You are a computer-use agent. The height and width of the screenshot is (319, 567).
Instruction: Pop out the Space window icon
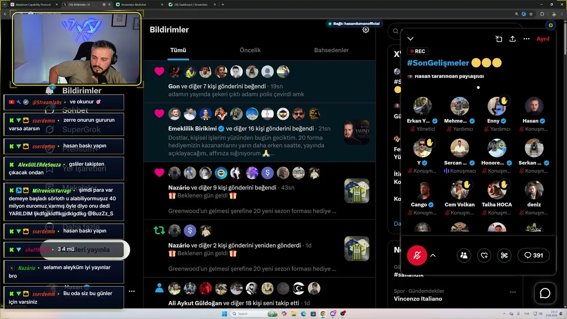pyautogui.click(x=499, y=39)
